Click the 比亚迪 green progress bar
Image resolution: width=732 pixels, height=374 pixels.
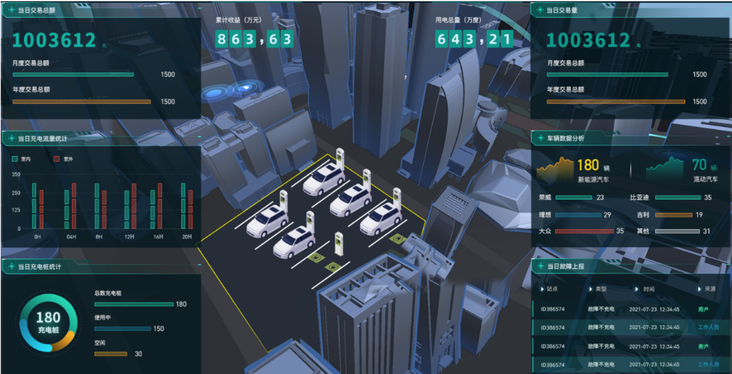pos(677,198)
